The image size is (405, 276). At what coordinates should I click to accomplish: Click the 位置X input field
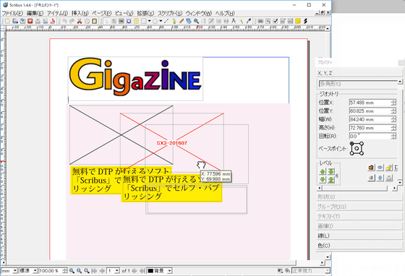(370, 103)
